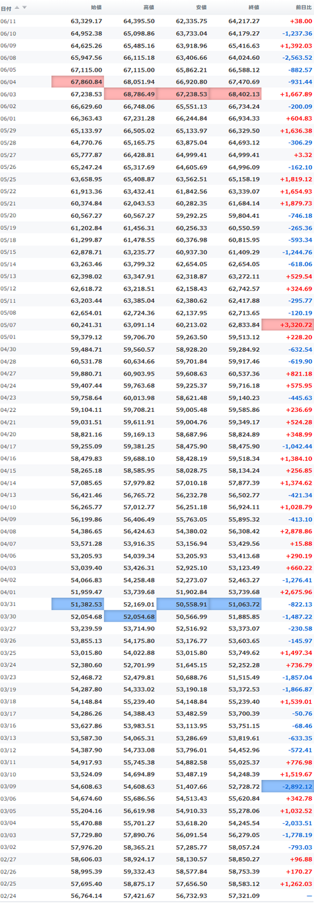Select the high price 57,421.67
The height and width of the screenshot is (903, 314).
139,895
